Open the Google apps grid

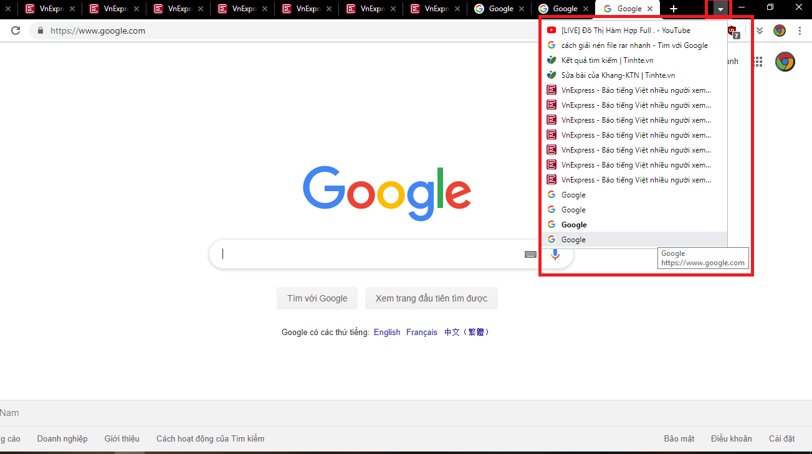click(x=758, y=61)
